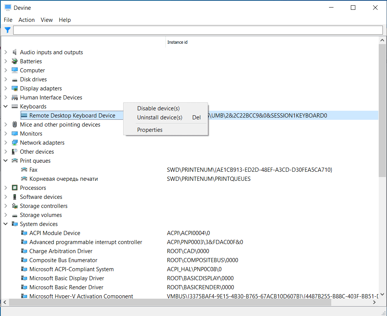Click instance id ROOT\CAD\0000
This screenshot has width=387, height=316.
coord(188,251)
